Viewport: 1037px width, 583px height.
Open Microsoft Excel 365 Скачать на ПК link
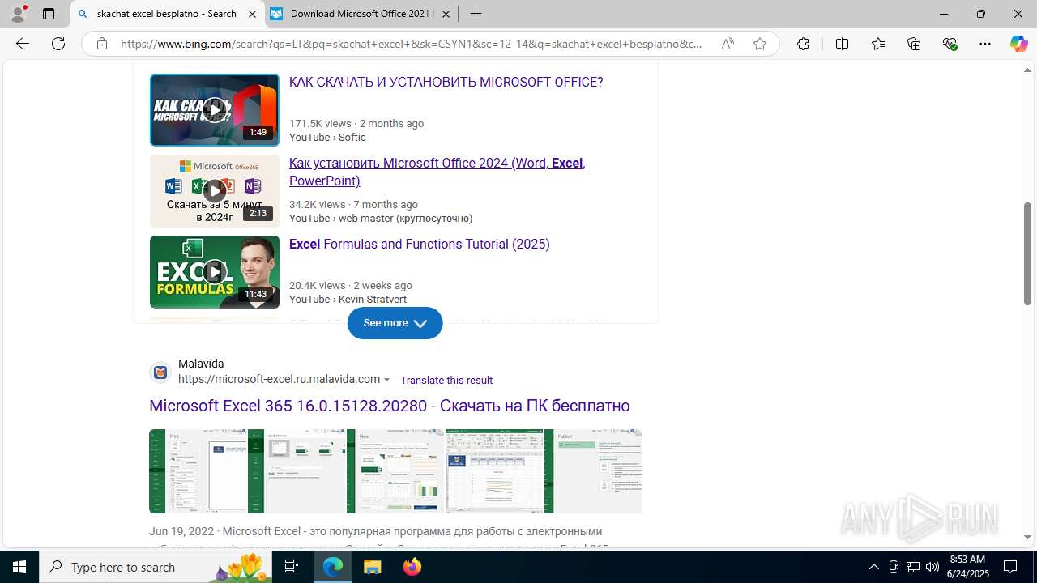click(x=389, y=406)
